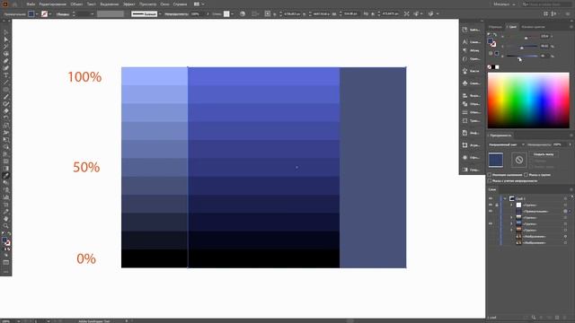
Task: Click target circle of <Прямоугольник> layer row
Action: (565, 212)
